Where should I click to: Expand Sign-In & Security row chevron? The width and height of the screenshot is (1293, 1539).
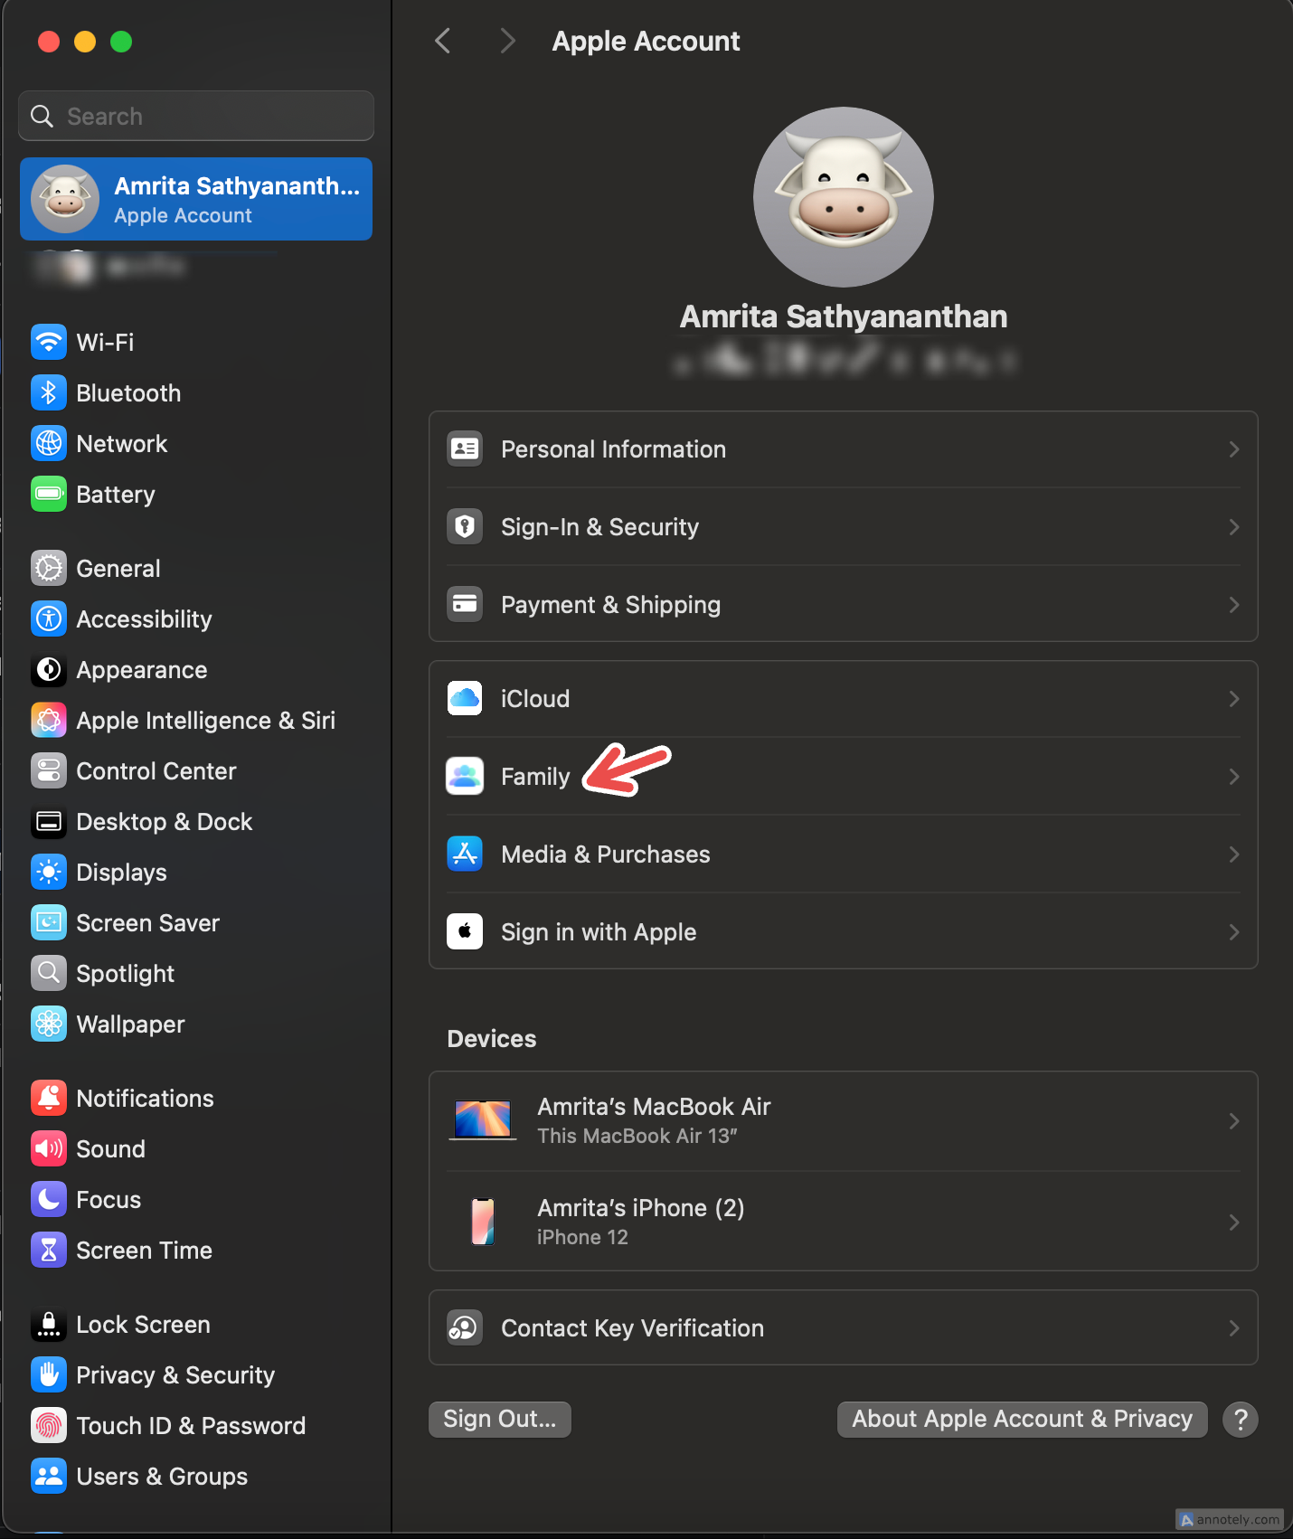pos(1233,527)
